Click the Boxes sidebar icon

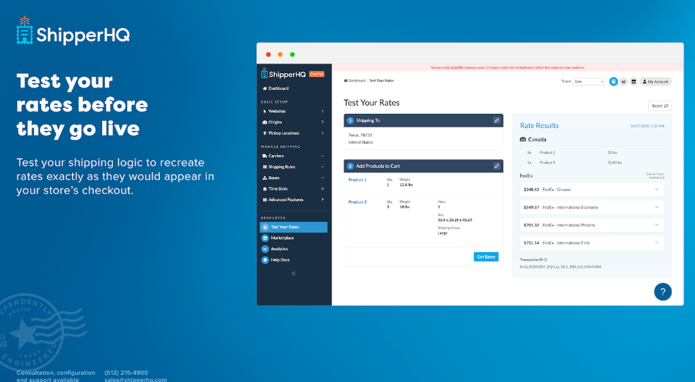[265, 177]
